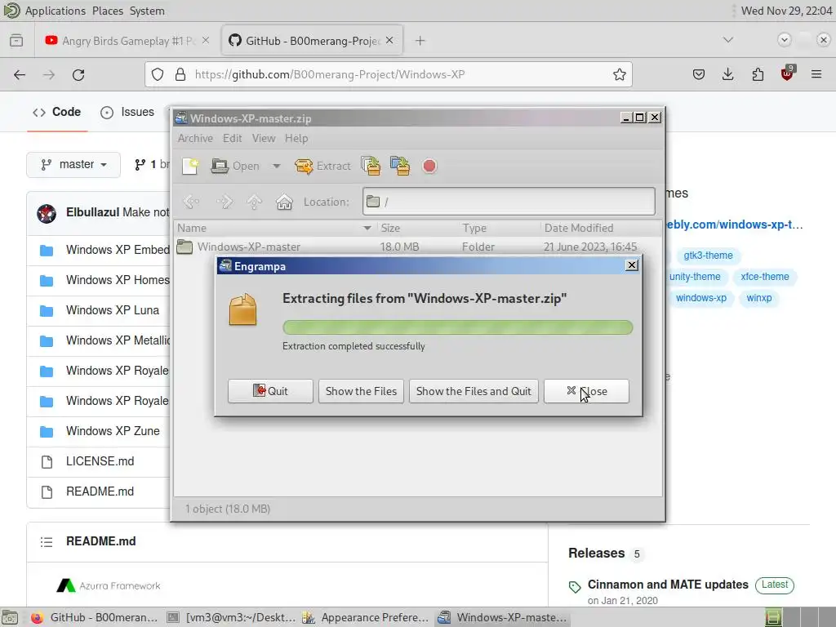Open the Edit menu in Engrampa

pyautogui.click(x=232, y=139)
